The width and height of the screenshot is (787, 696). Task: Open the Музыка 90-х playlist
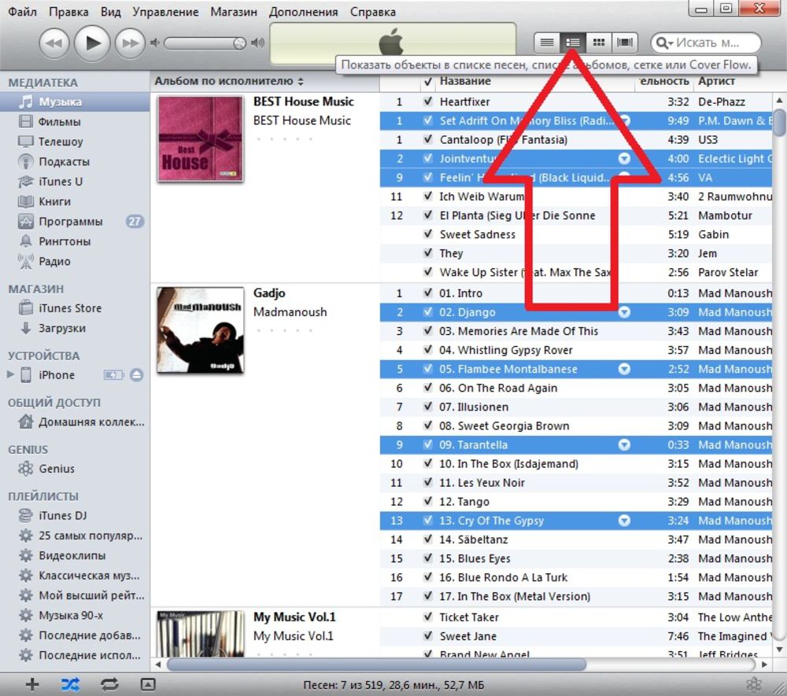pyautogui.click(x=71, y=615)
